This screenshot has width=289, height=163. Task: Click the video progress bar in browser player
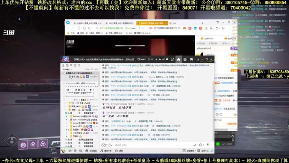130,46
